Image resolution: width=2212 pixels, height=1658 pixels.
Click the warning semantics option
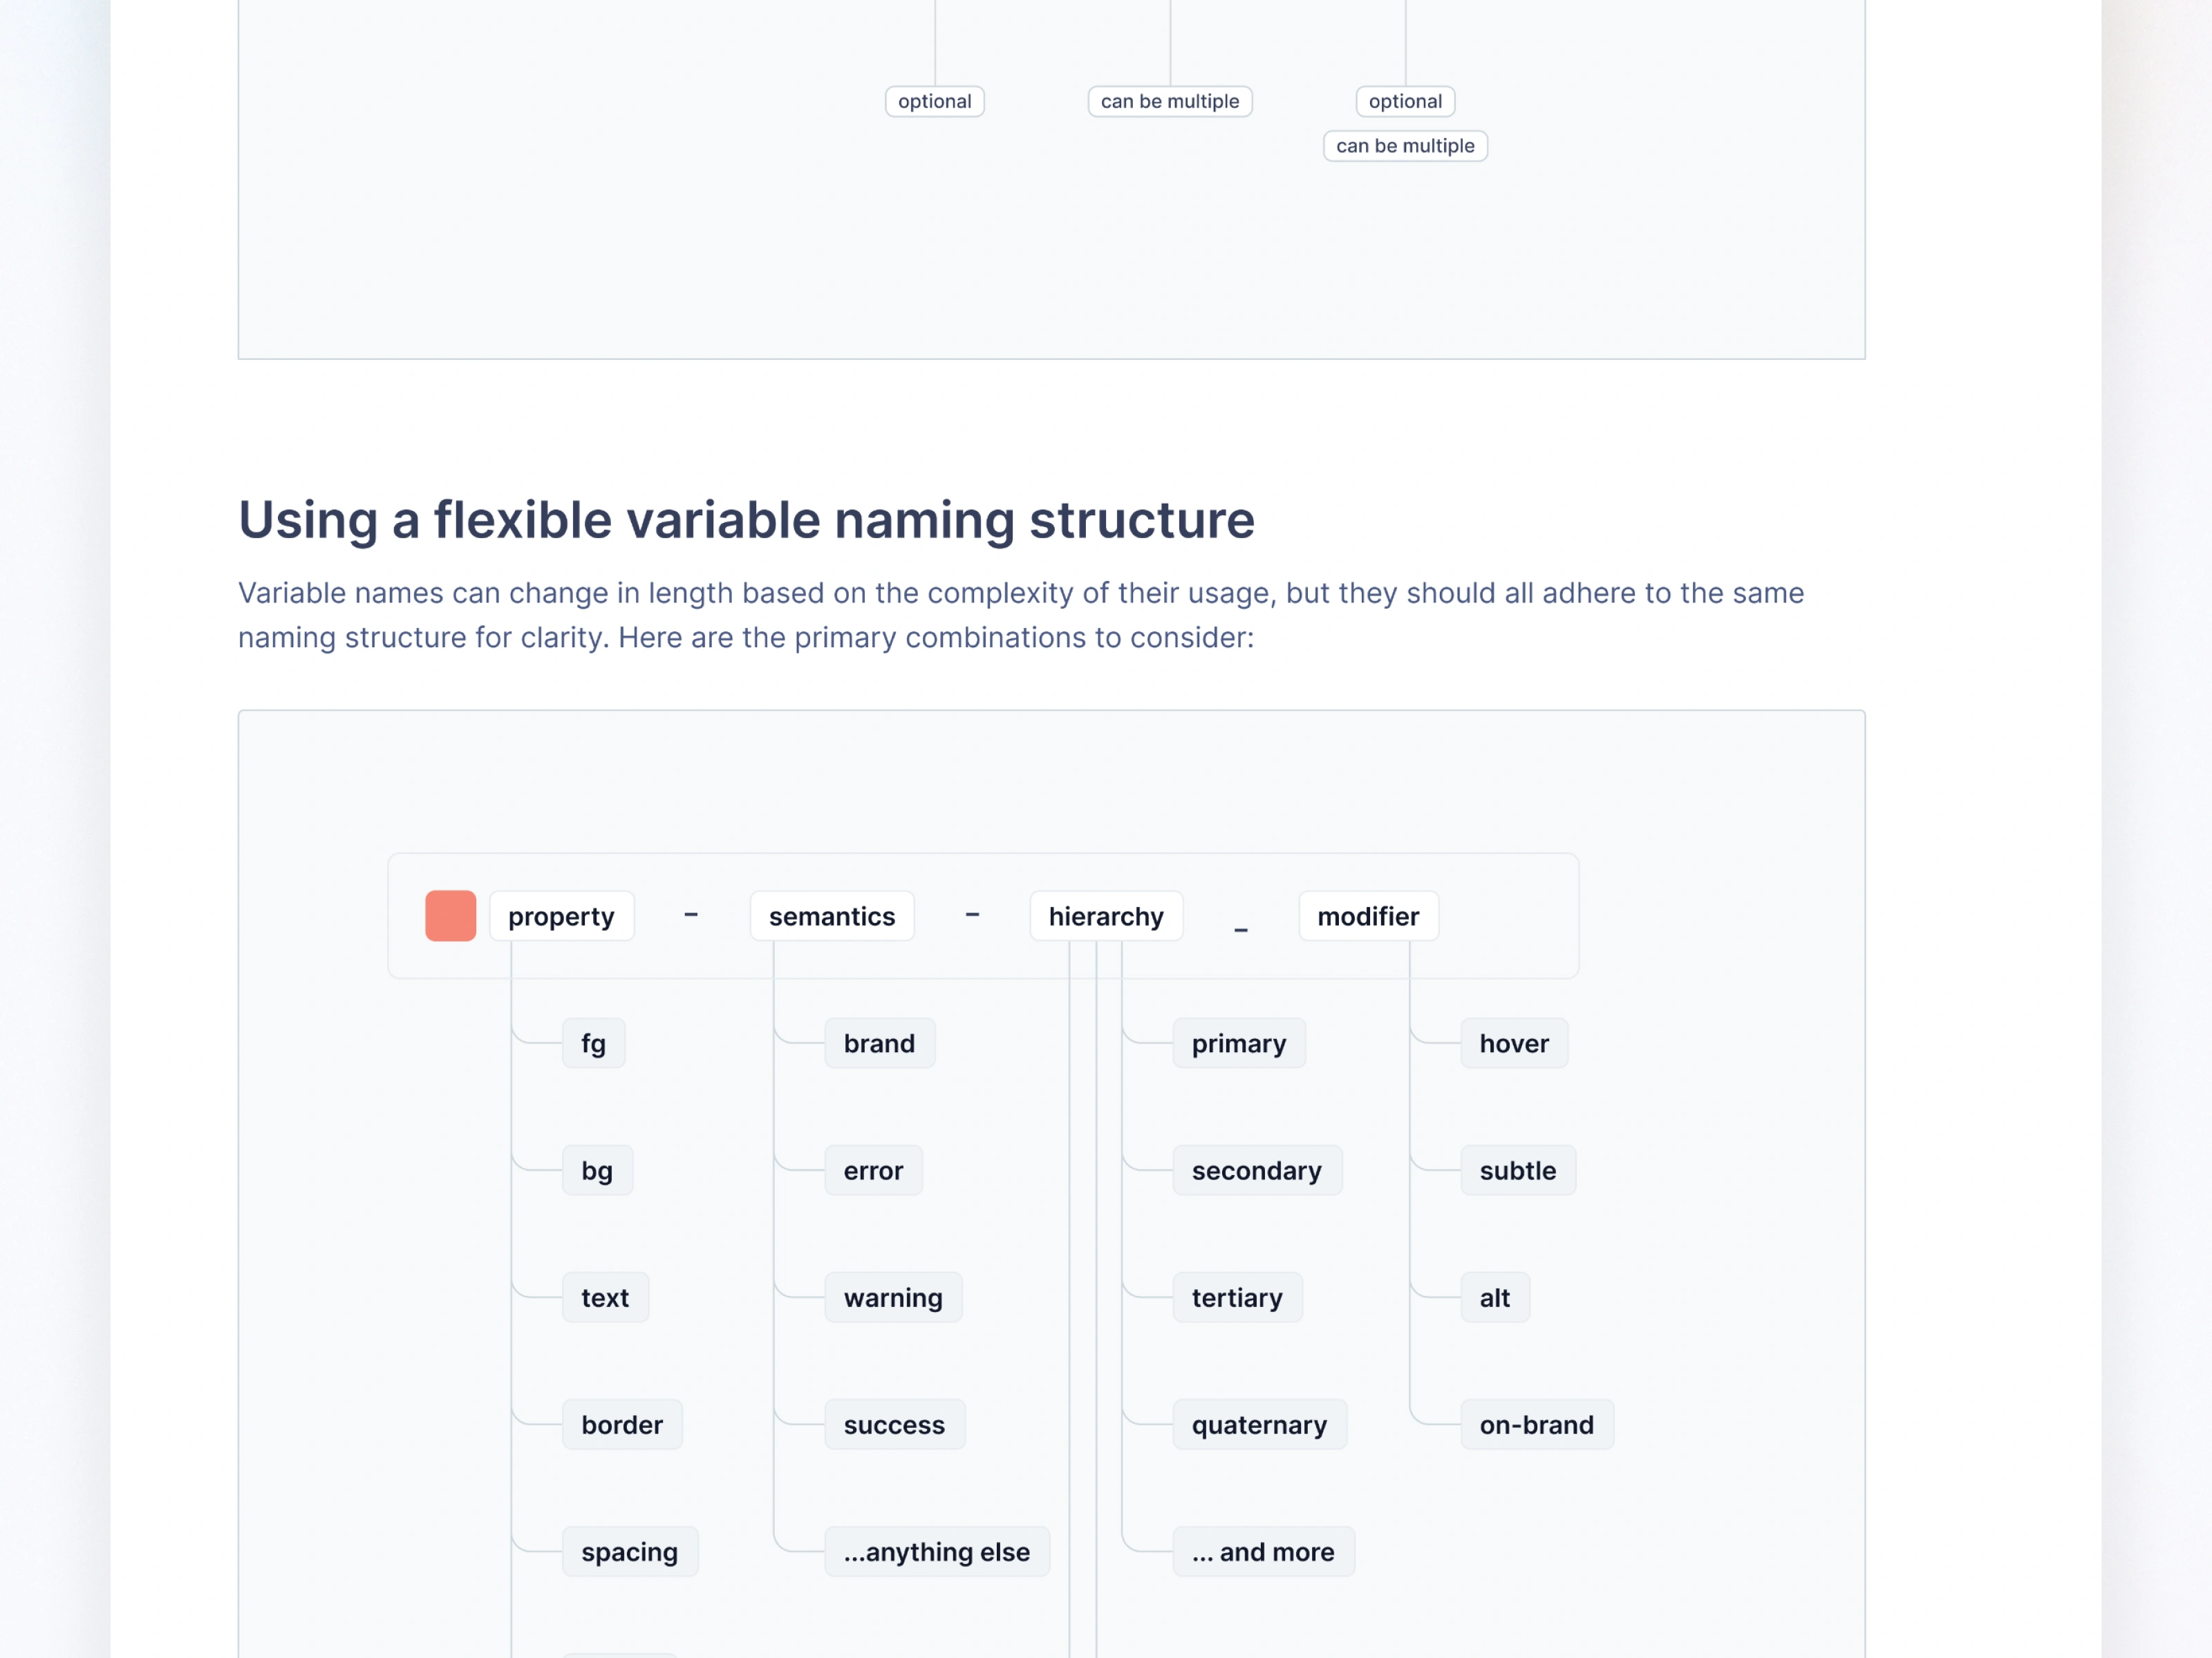892,1297
